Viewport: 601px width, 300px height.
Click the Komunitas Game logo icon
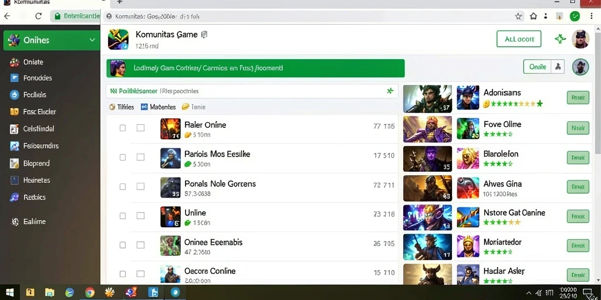pyautogui.click(x=118, y=39)
